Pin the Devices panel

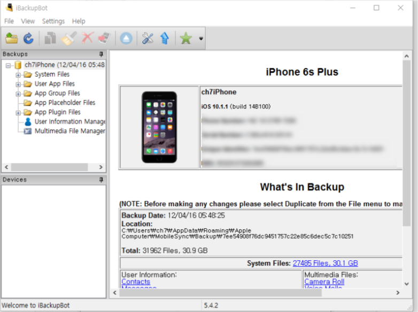(x=101, y=180)
